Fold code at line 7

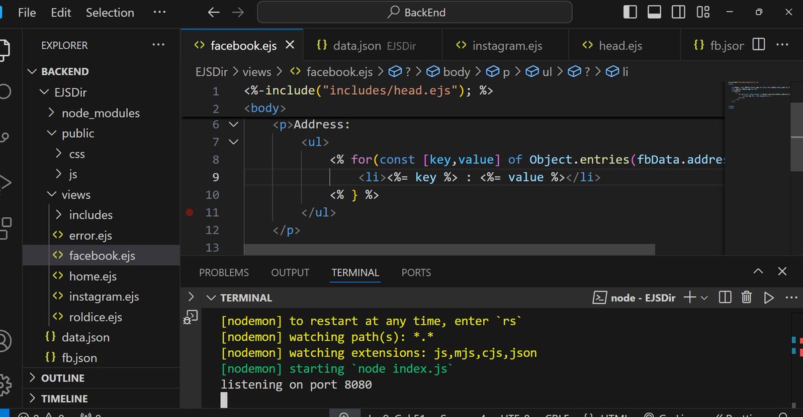tap(233, 142)
